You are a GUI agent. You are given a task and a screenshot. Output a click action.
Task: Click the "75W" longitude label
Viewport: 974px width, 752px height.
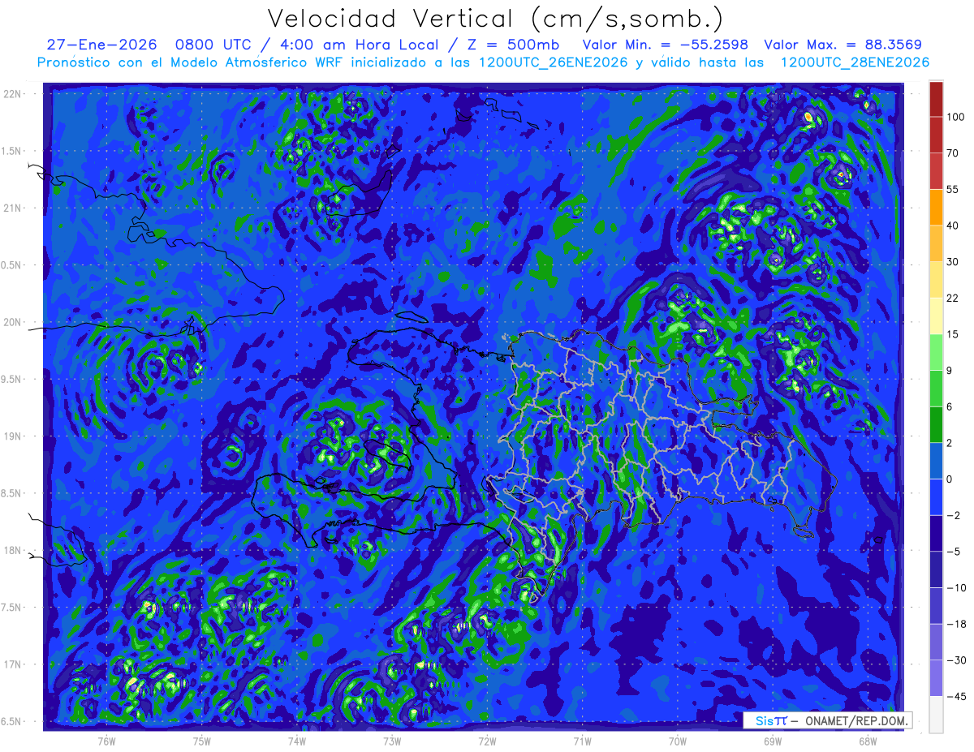click(202, 741)
